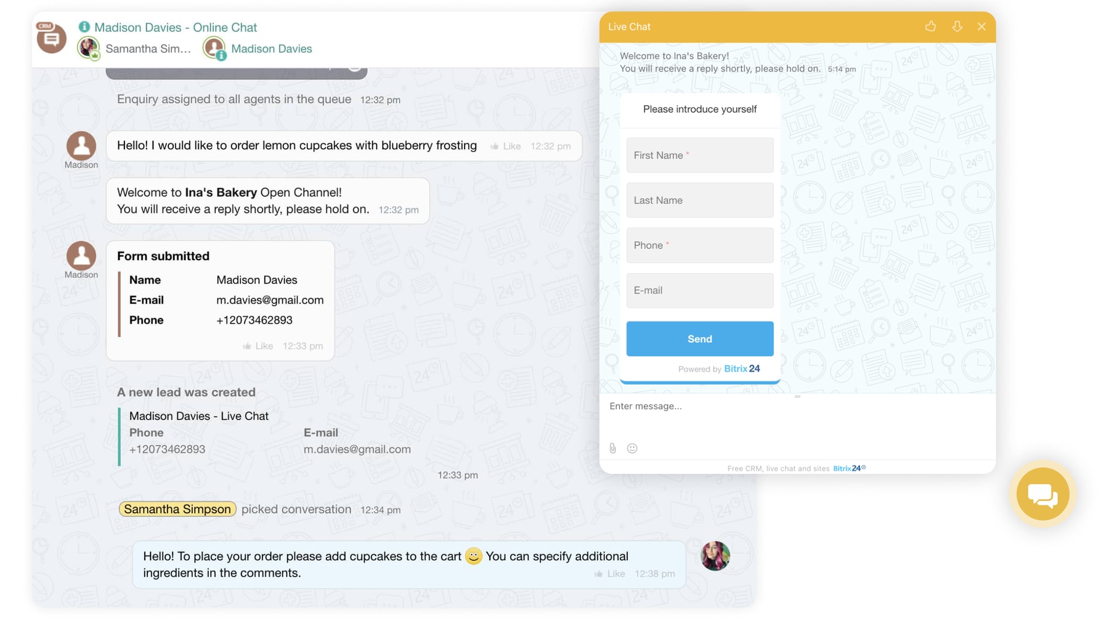Screen dimensions: 1109x628
Task: Click the thumbs down rating icon
Action: (957, 27)
